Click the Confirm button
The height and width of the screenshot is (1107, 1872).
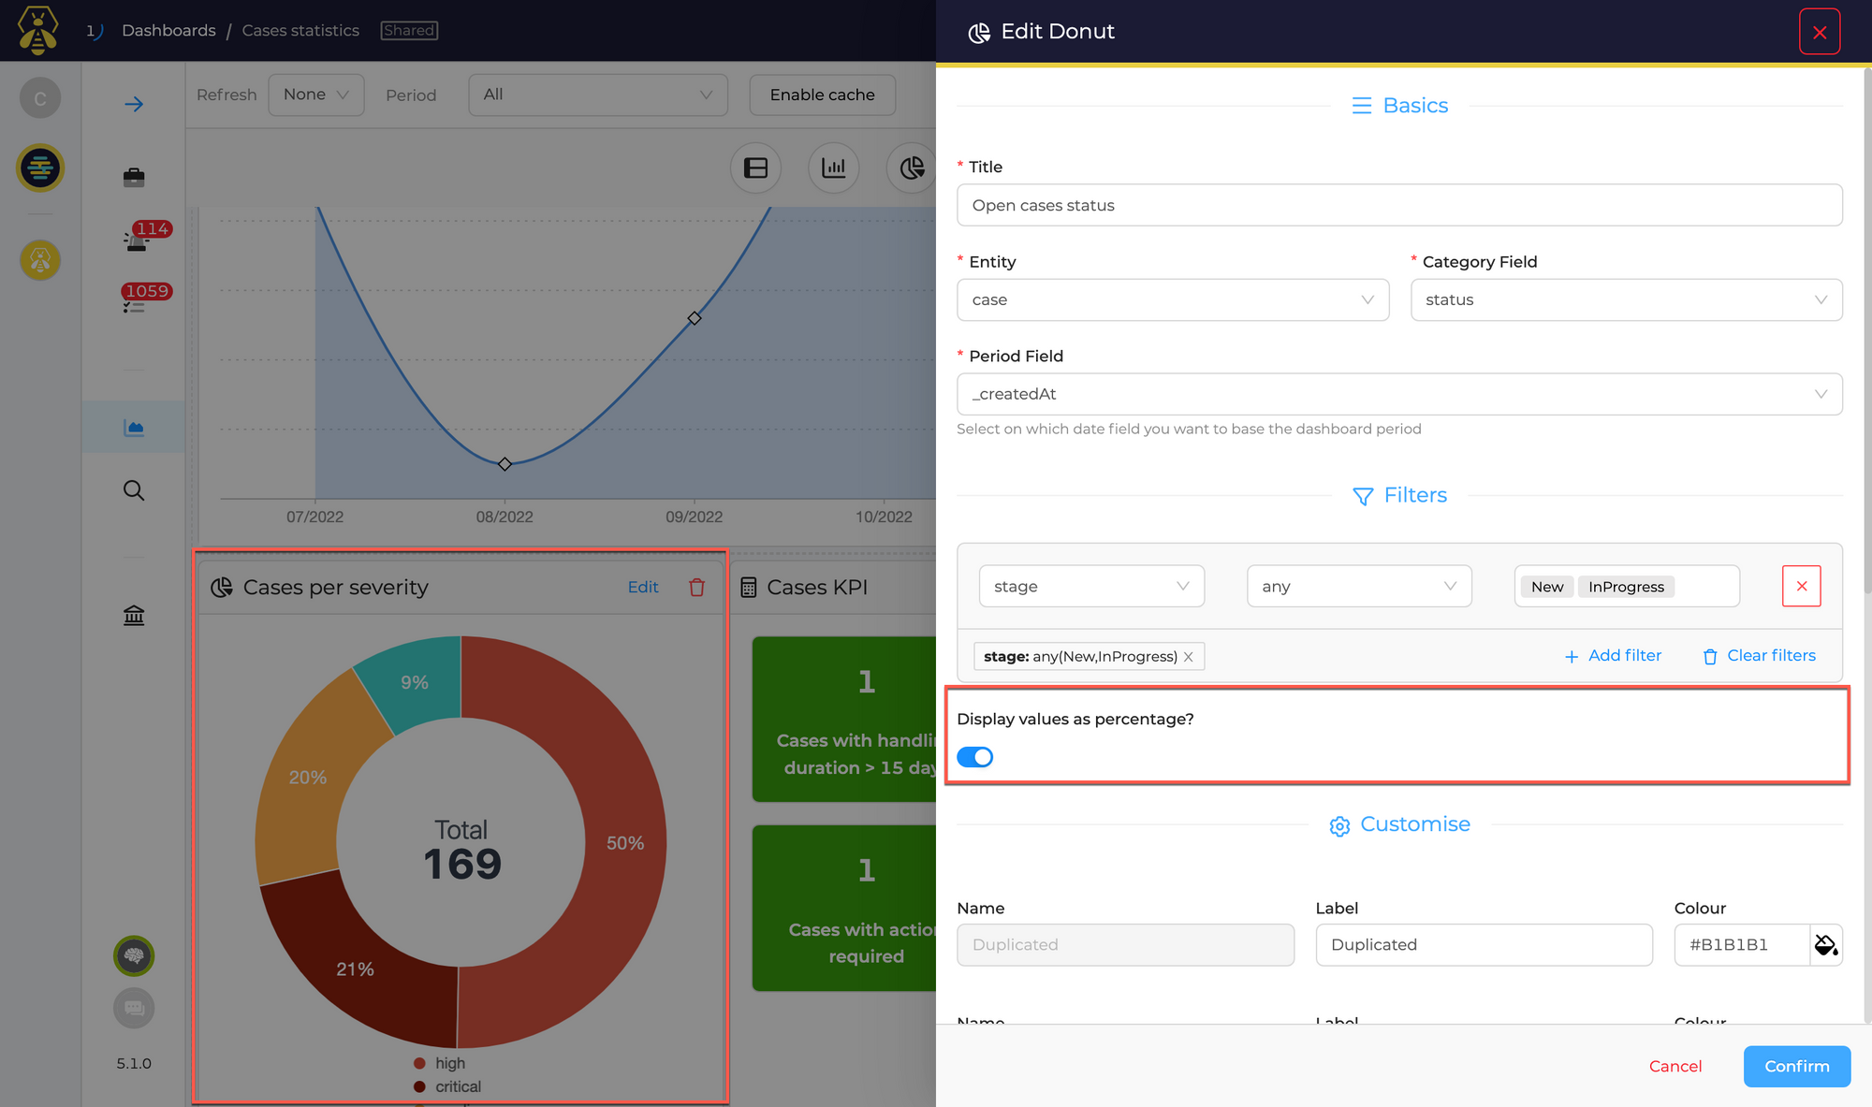(1796, 1067)
